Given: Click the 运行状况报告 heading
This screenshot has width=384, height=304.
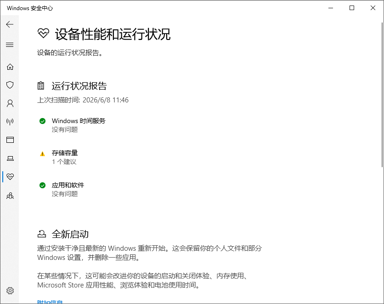Looking at the screenshot, I should point(79,86).
